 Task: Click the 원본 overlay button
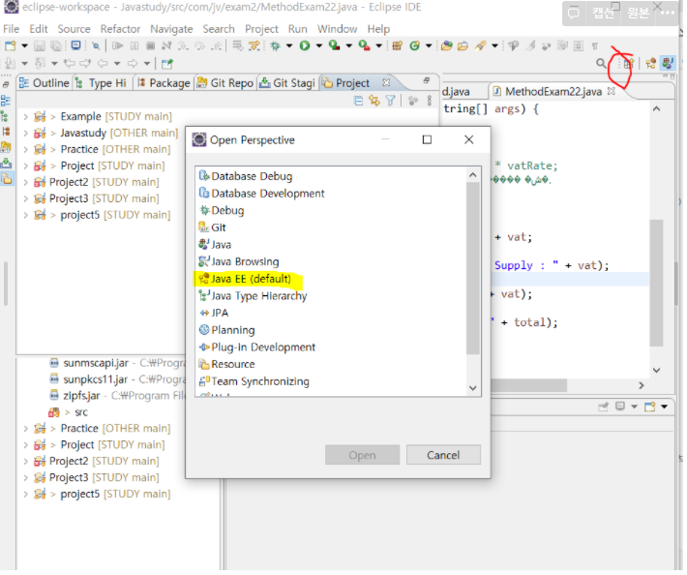click(x=638, y=14)
